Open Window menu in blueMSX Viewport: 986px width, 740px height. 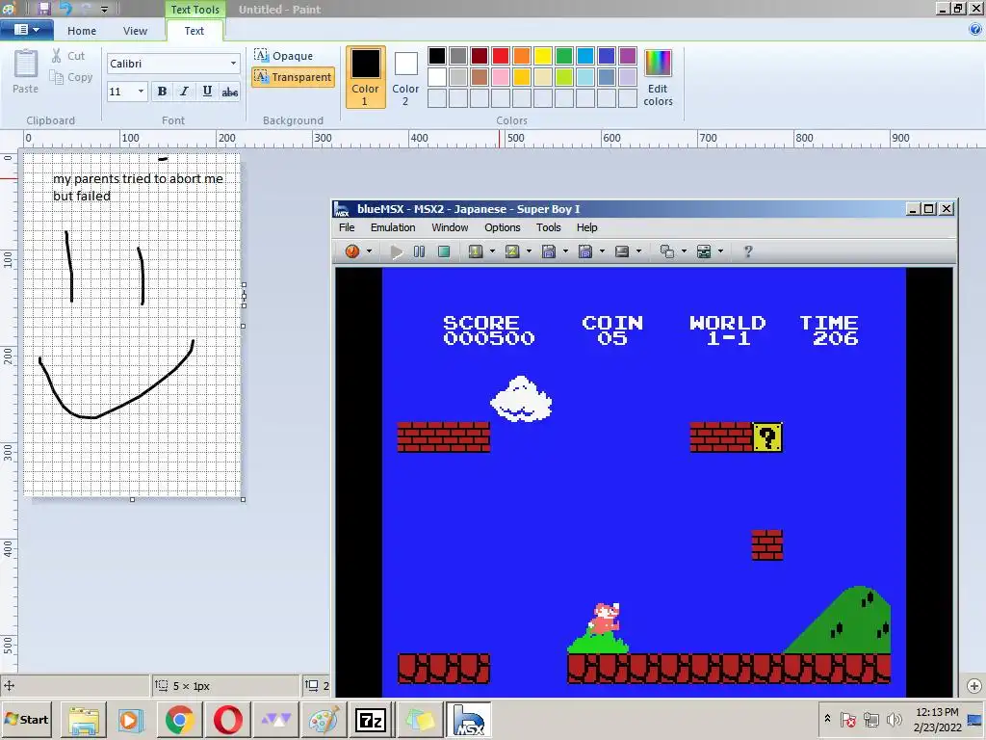point(450,227)
